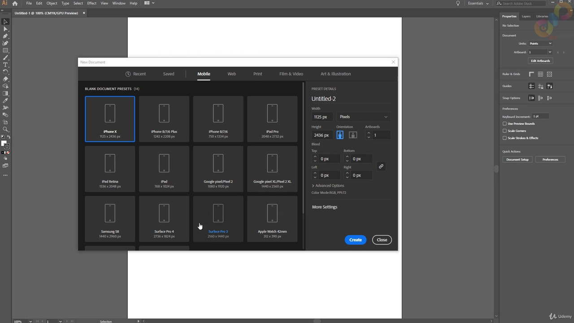
Task: Select the Rectangle tool
Action: (5, 50)
